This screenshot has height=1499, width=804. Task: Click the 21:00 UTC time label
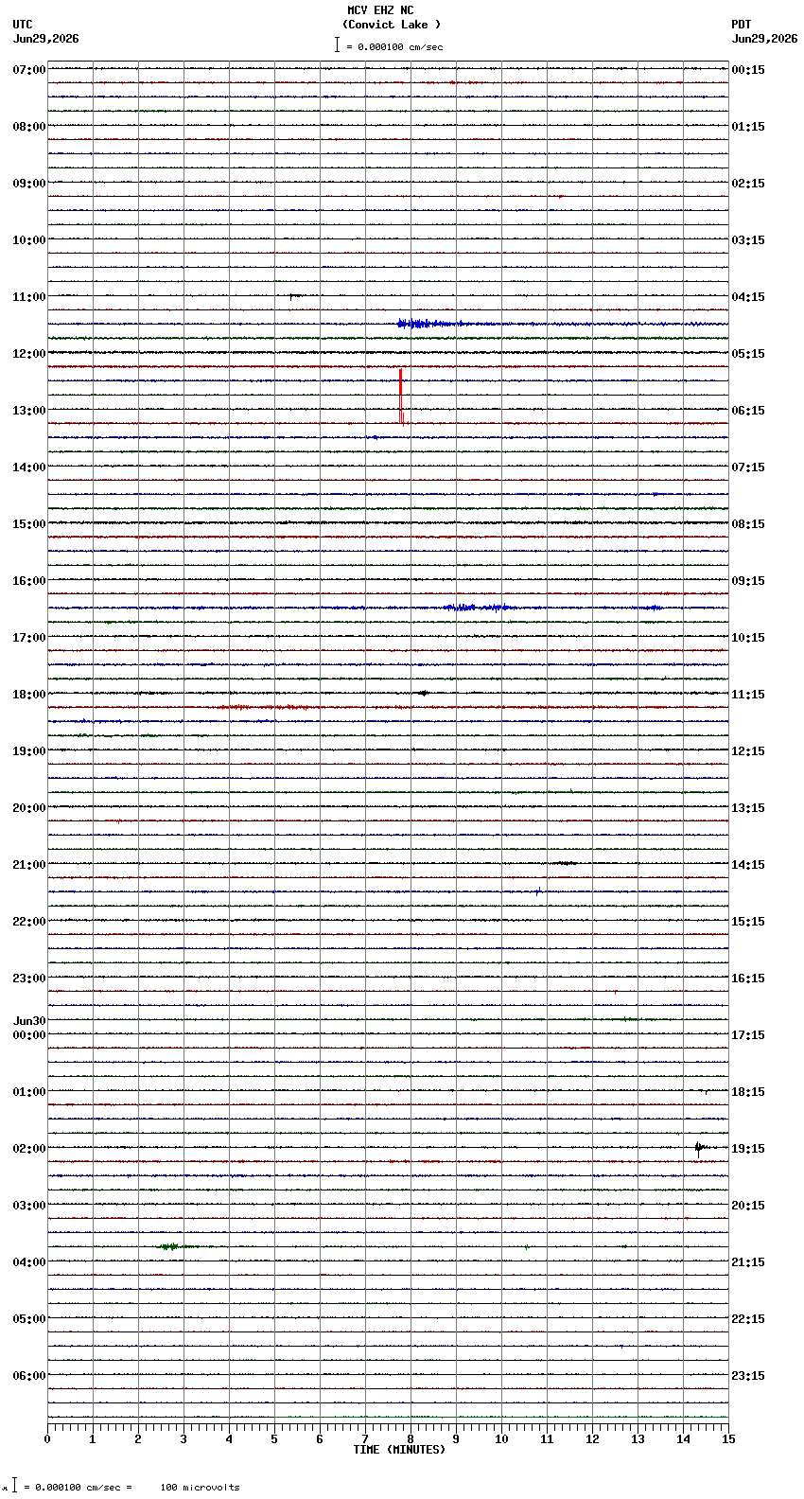tap(29, 865)
